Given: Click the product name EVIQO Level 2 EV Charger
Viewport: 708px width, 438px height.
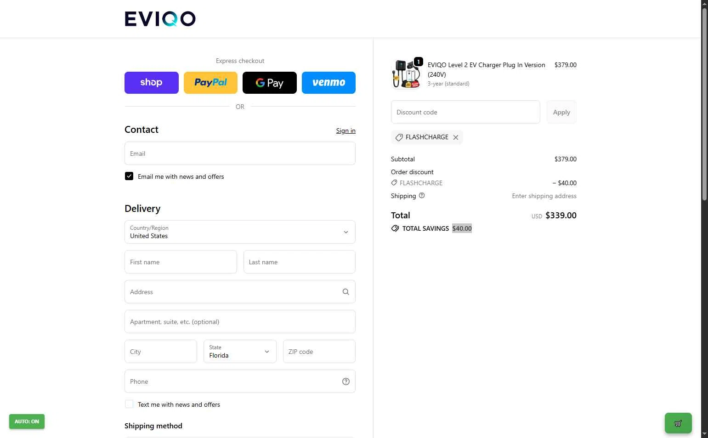Looking at the screenshot, I should pos(487,69).
